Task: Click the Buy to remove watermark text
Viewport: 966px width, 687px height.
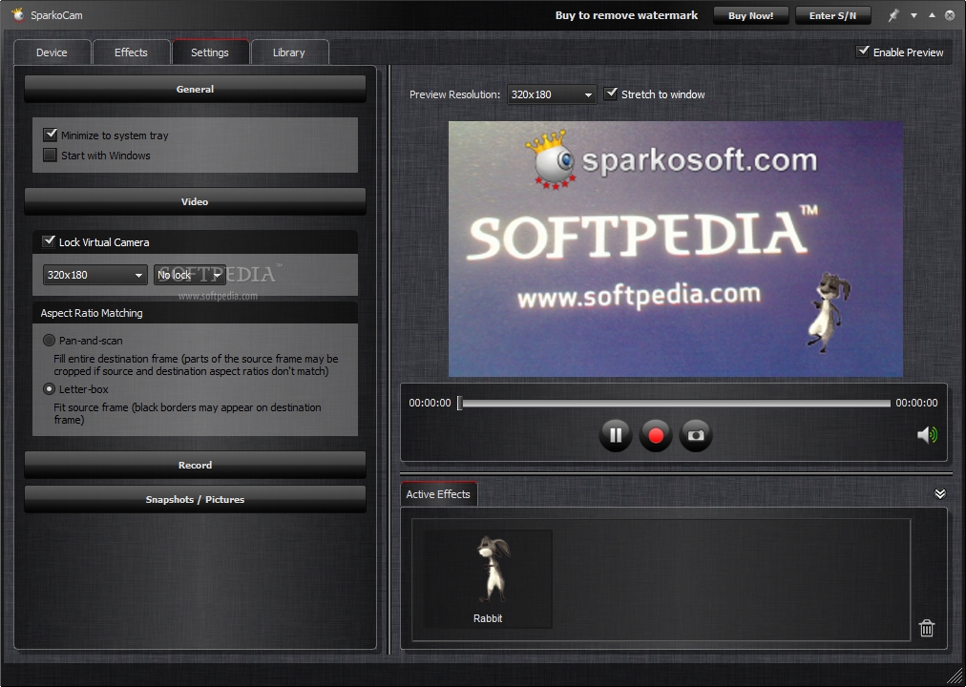Action: coord(626,15)
